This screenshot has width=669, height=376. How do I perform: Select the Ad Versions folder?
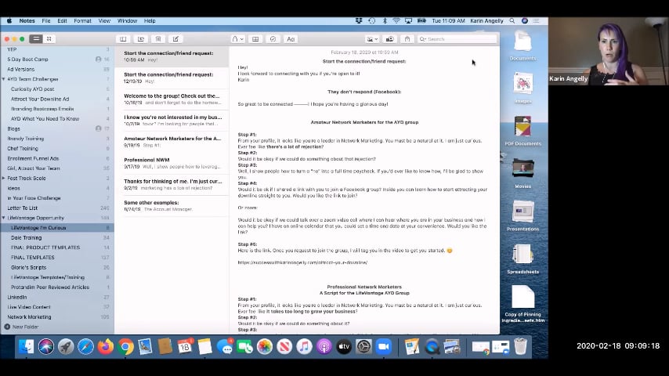57,69
